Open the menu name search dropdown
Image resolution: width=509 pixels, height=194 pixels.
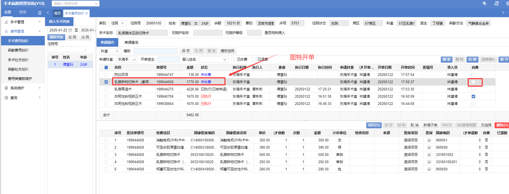[96, 3]
